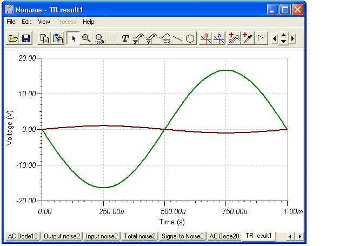Click the legend tool icon
346x246 pixels.
point(164,38)
